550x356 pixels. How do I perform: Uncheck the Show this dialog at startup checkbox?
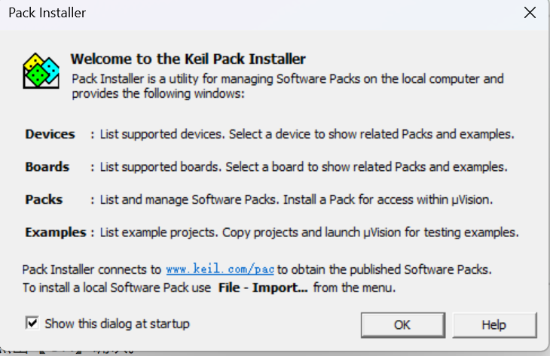(32, 323)
